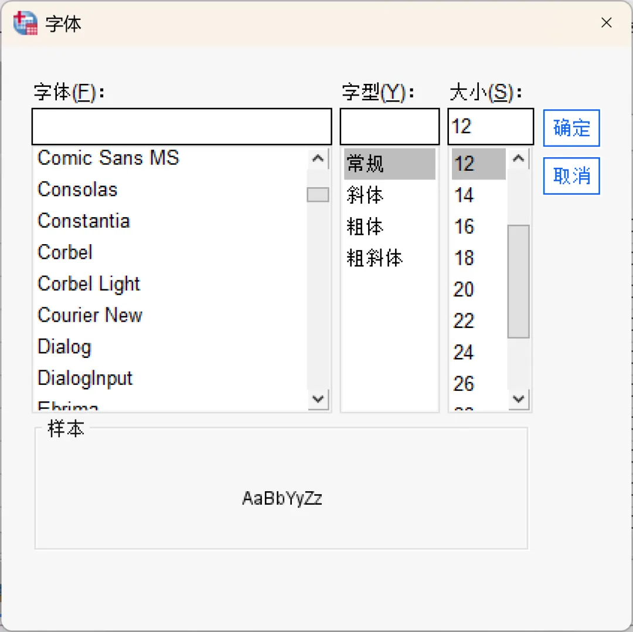Focus the 大小 size input field
This screenshot has width=633, height=632.
[x=490, y=126]
